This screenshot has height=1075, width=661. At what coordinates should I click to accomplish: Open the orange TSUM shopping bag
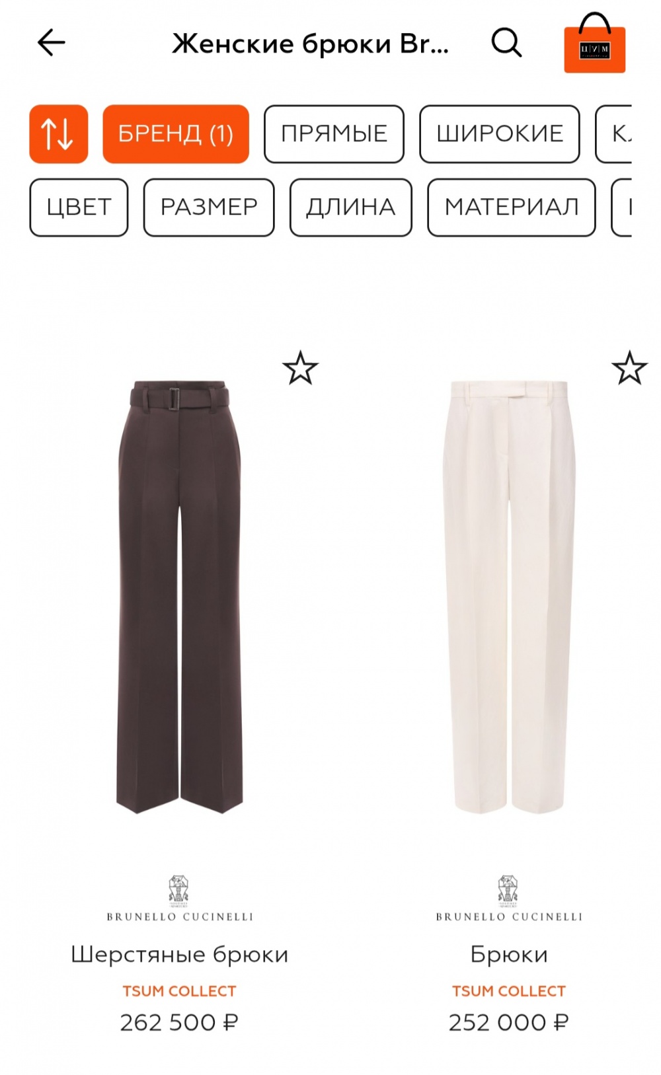point(594,43)
